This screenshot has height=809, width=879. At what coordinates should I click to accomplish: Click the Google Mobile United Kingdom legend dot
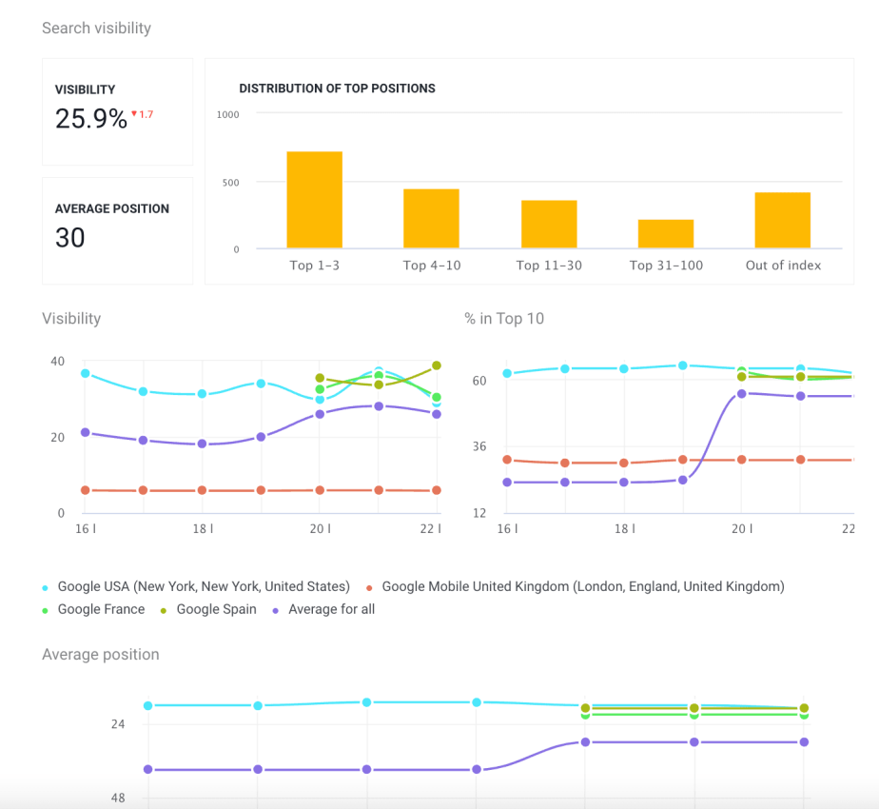(371, 586)
